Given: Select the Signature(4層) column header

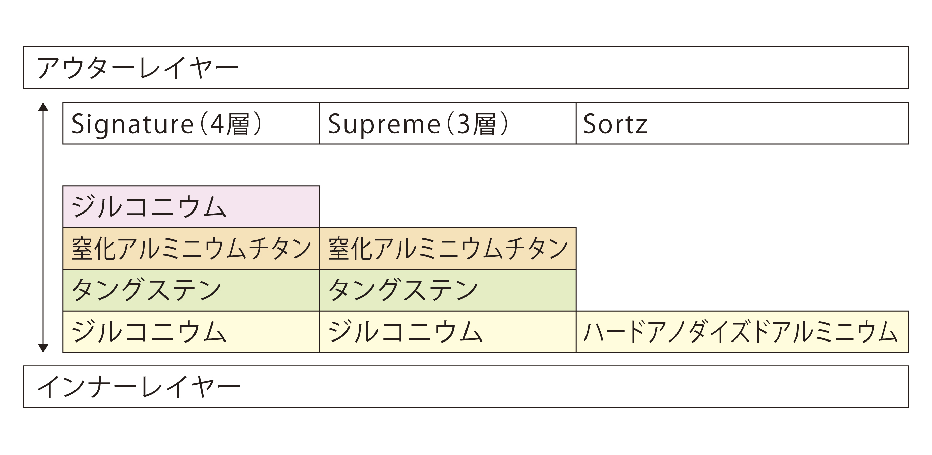Looking at the screenshot, I should (x=191, y=123).
